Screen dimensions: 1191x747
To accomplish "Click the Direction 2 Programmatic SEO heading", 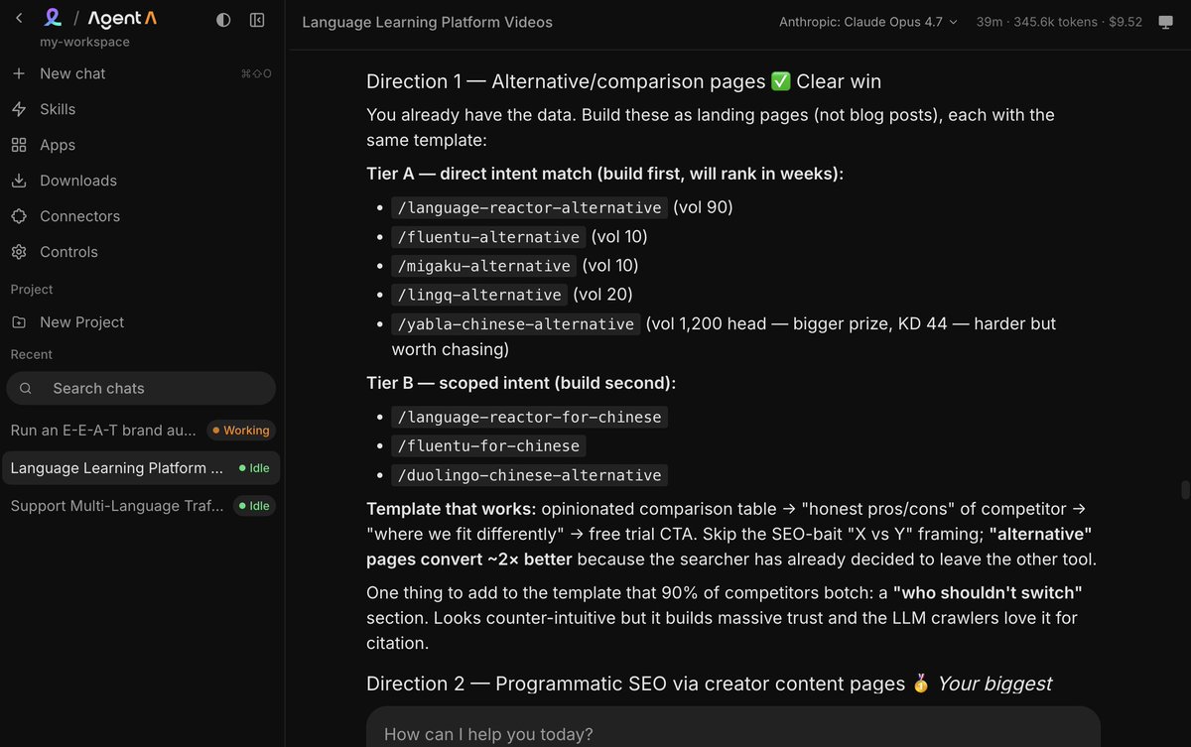I will 709,684.
